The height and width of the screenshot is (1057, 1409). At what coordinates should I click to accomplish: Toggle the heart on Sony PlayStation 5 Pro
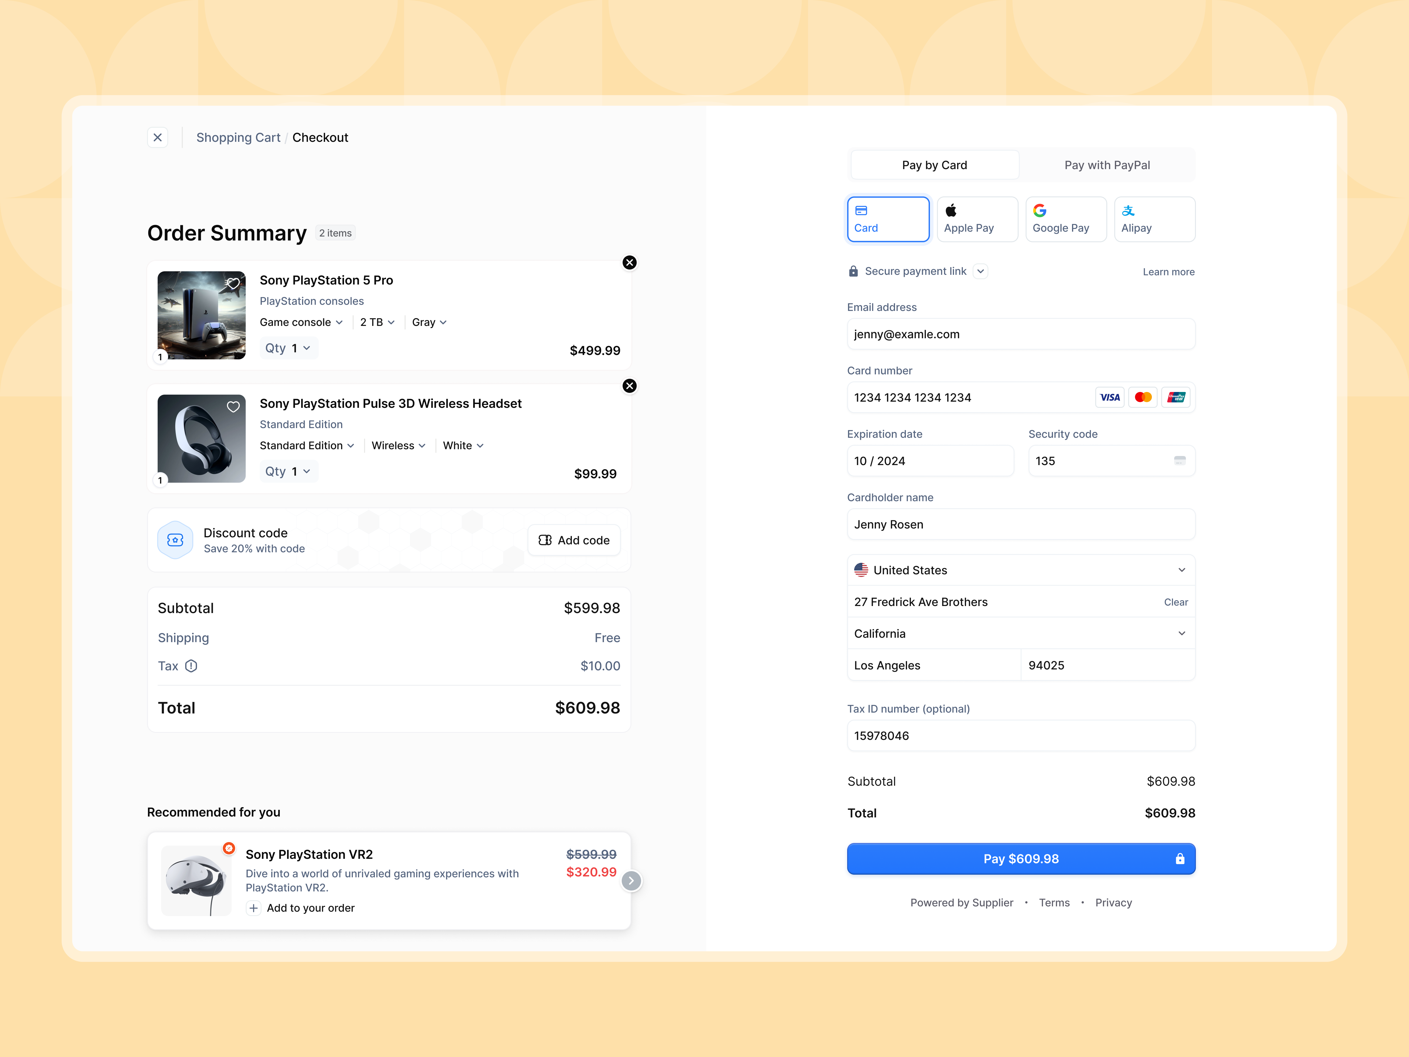point(232,284)
